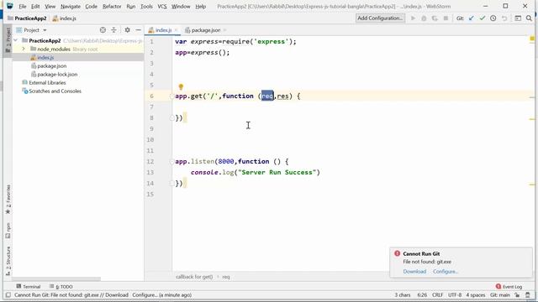538x302 pixels.
Task: Open Git Show History clock icon
Action: tap(493, 18)
